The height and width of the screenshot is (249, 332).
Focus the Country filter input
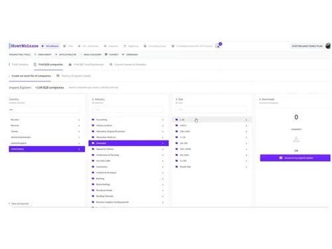pyautogui.click(x=44, y=110)
